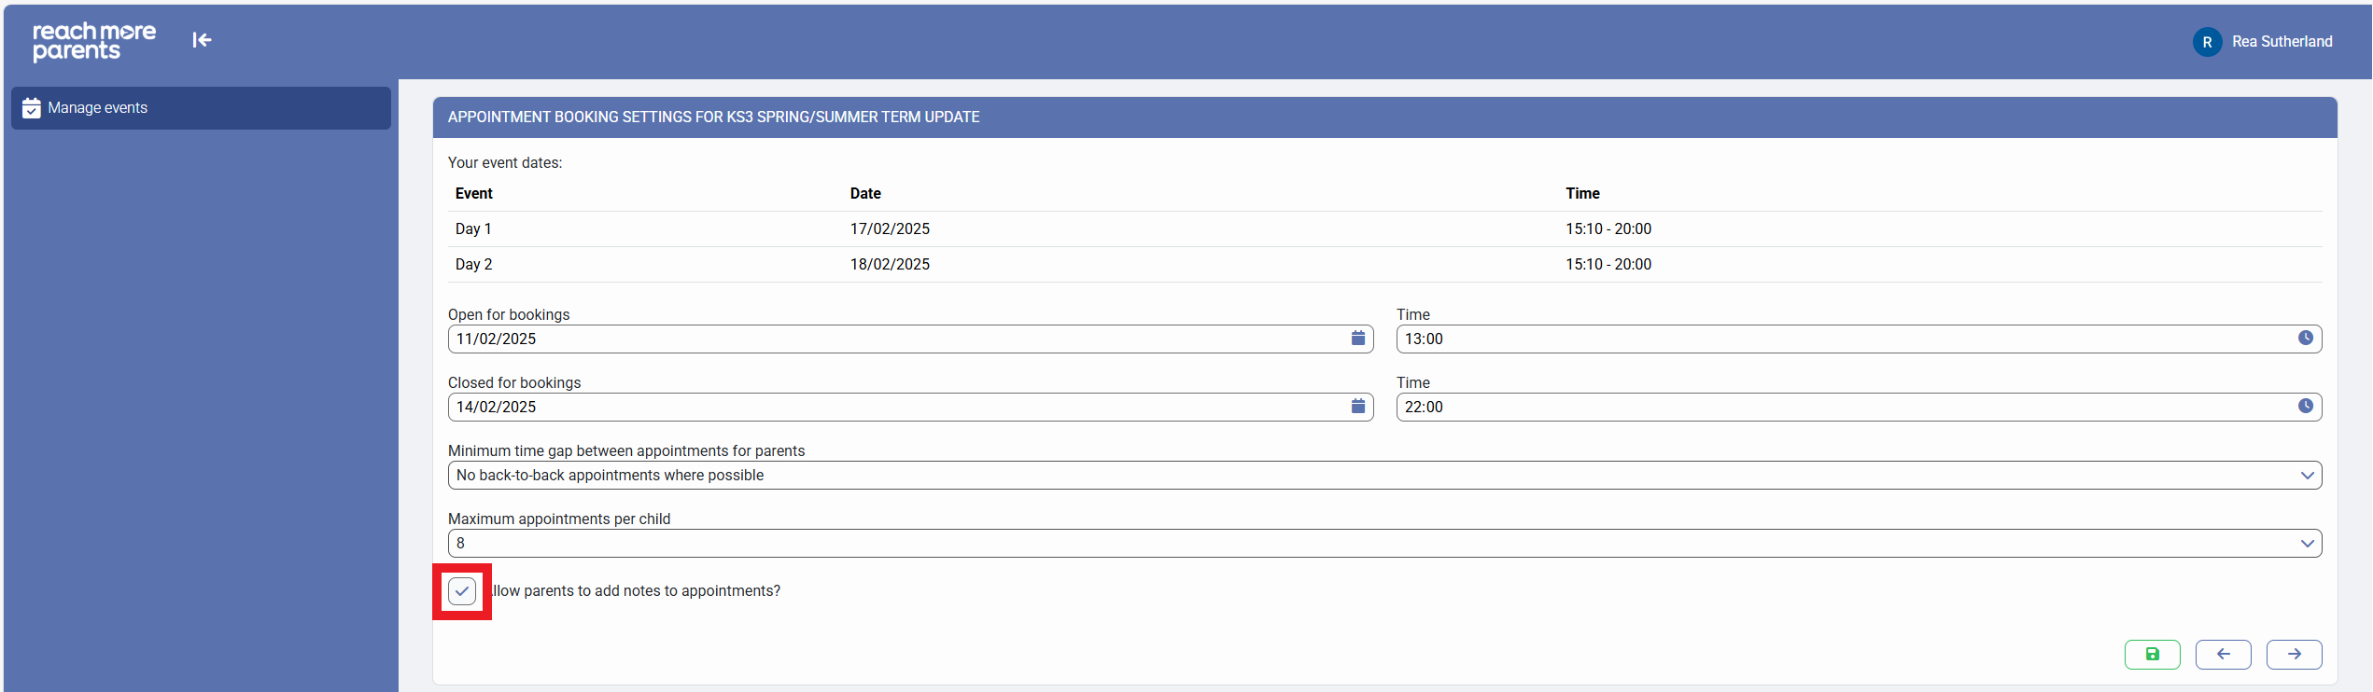Click the Rea Sutherland user avatar
The image size is (2373, 692).
tap(2207, 42)
